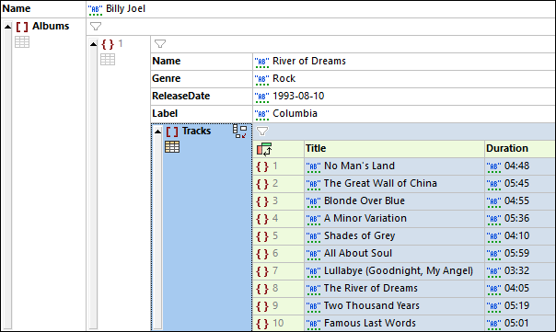Toggle table view icon under album object 1

pyautogui.click(x=108, y=59)
